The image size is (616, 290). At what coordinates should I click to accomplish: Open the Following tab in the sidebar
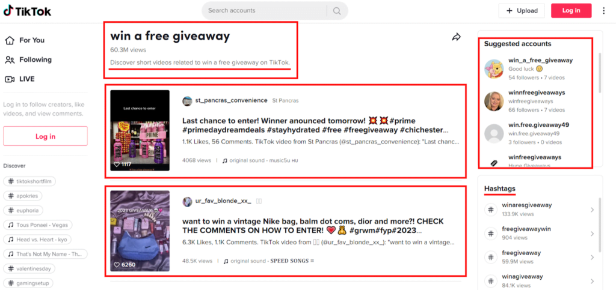click(x=28, y=59)
